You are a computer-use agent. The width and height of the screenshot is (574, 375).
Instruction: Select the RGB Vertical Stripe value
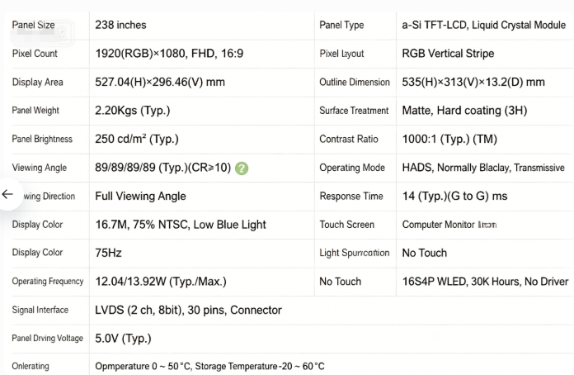pyautogui.click(x=448, y=54)
